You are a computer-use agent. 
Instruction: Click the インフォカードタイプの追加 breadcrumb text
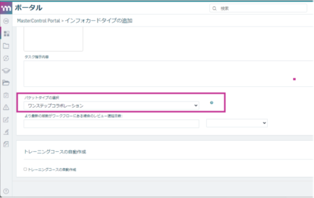tap(98, 21)
